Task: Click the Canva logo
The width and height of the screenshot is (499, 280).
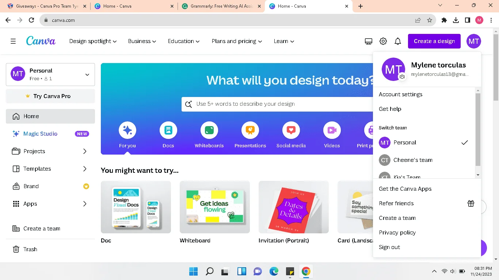Action: point(41,41)
